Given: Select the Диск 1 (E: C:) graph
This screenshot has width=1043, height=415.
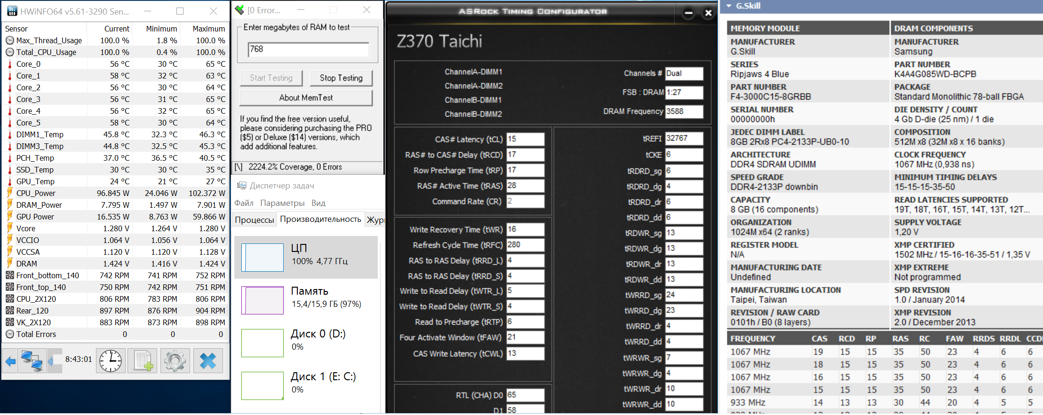Looking at the screenshot, I should tap(306, 385).
